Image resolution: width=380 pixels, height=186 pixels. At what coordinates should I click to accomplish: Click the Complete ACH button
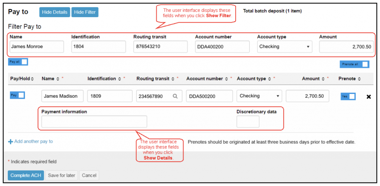(26, 175)
